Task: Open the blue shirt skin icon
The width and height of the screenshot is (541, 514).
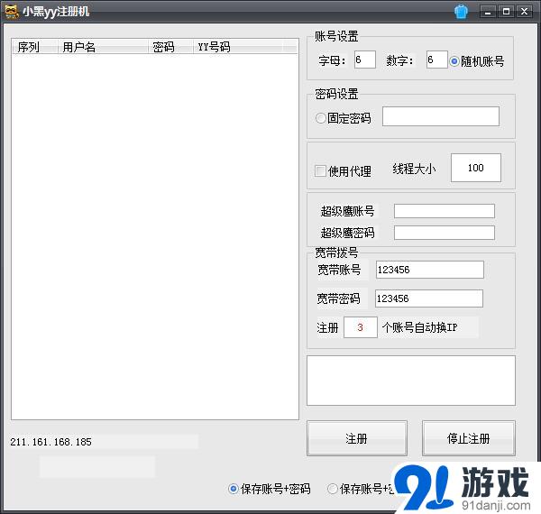Action: (x=461, y=12)
